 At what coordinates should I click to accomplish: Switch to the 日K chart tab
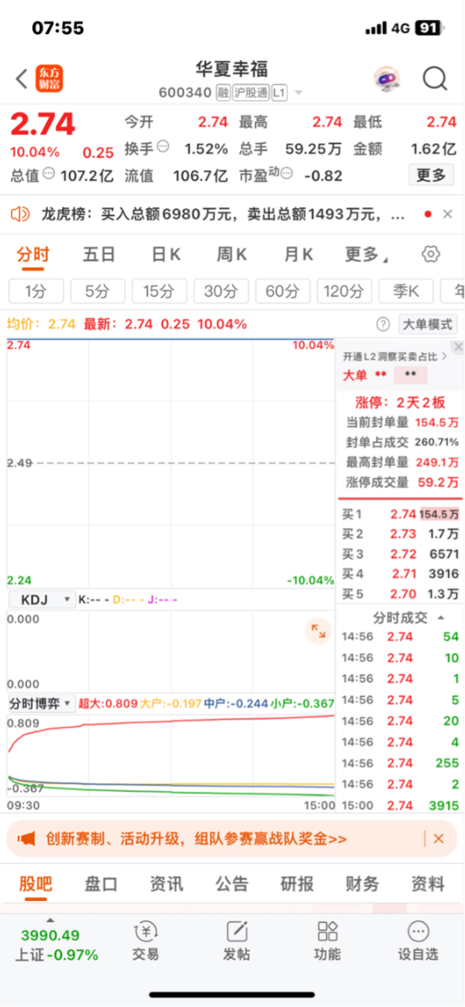pos(166,255)
